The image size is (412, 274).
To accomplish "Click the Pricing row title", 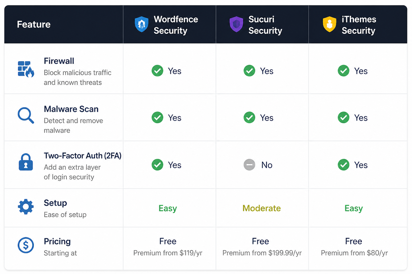I will point(57,242).
